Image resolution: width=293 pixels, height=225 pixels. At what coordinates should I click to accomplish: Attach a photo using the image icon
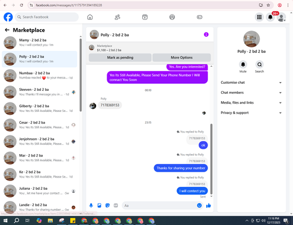[99, 206]
